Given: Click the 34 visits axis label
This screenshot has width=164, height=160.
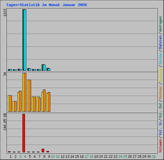Looking at the screenshot, I should pyautogui.click(x=5, y=74).
